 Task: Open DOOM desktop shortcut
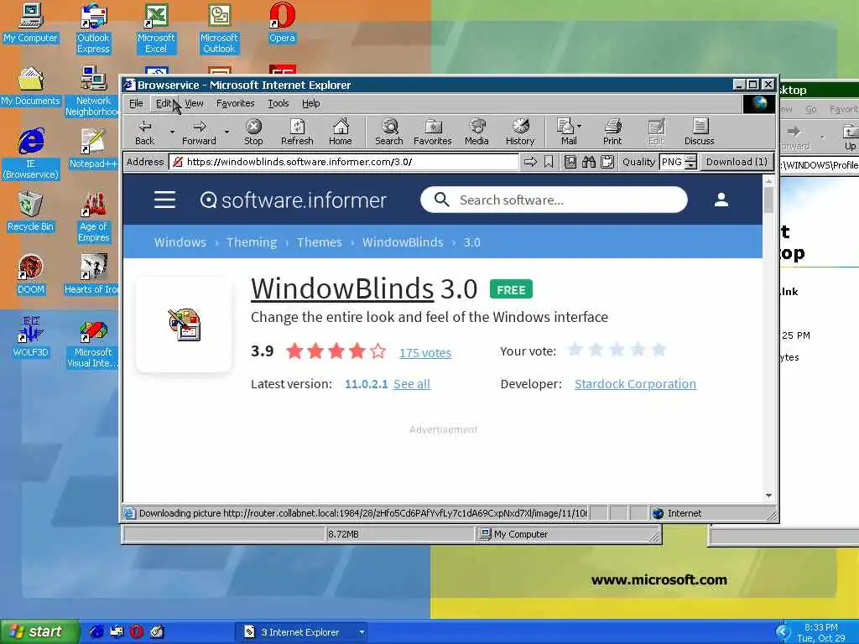(31, 274)
